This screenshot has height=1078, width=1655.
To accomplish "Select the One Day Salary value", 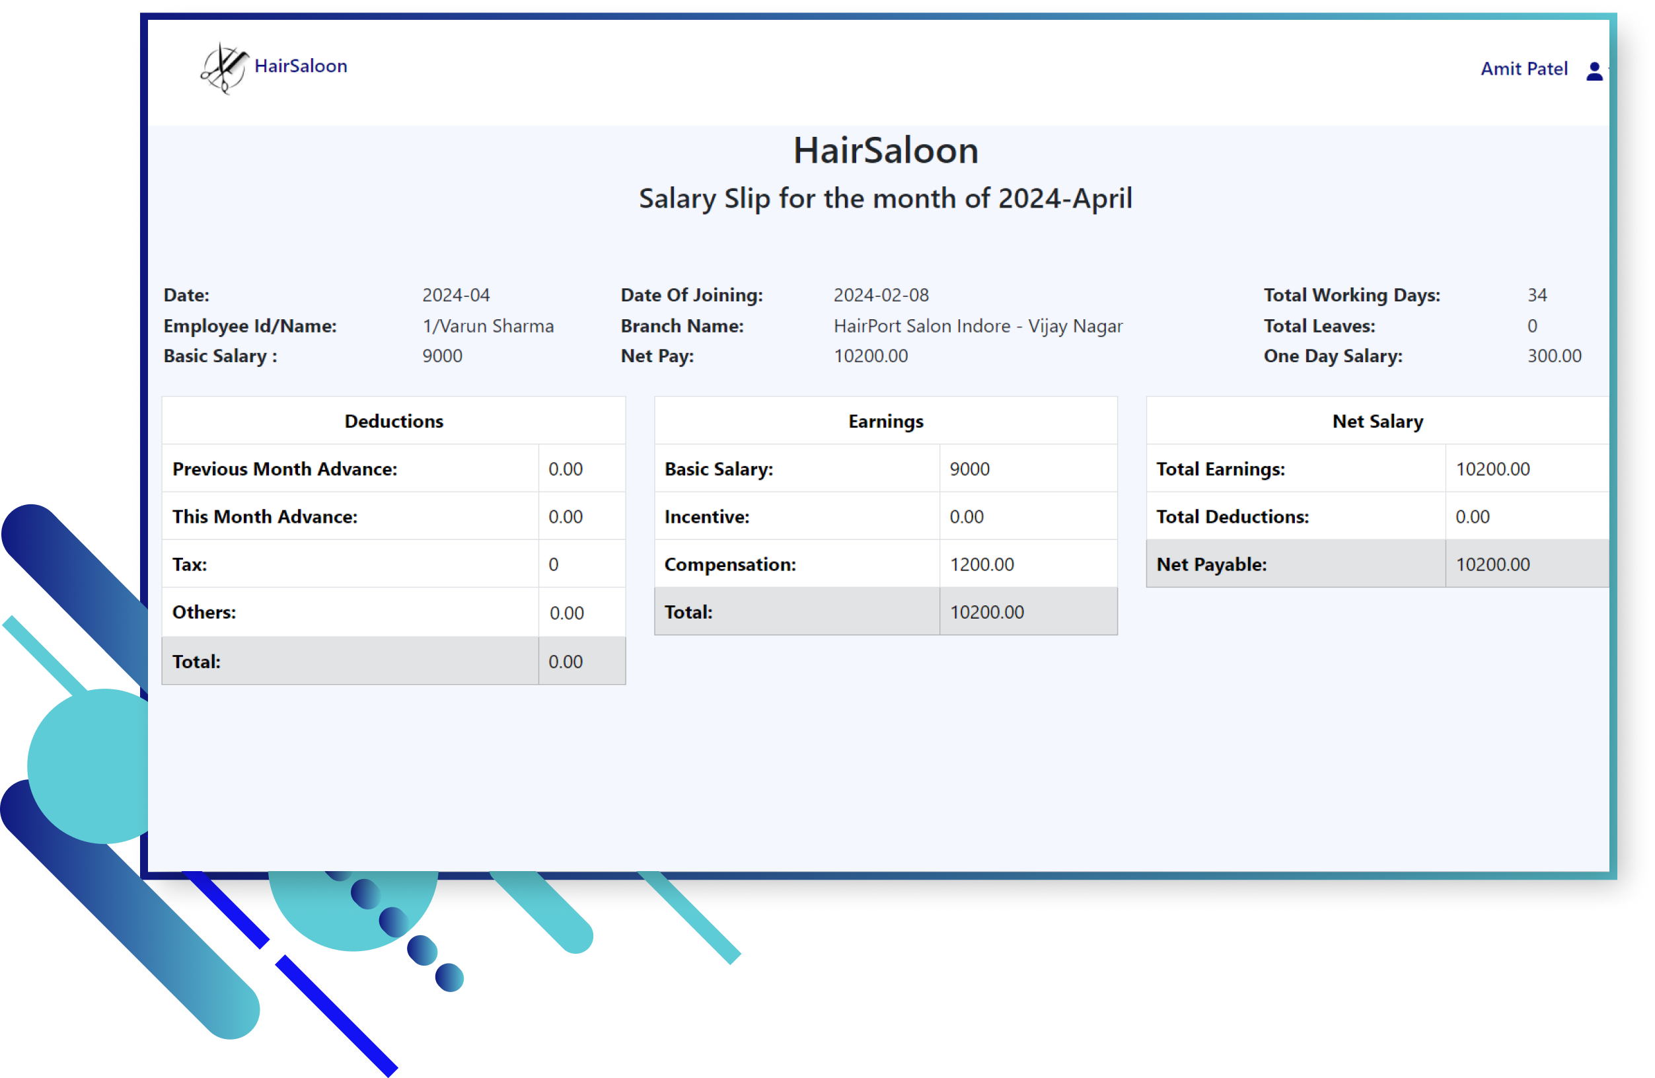I will [x=1553, y=356].
